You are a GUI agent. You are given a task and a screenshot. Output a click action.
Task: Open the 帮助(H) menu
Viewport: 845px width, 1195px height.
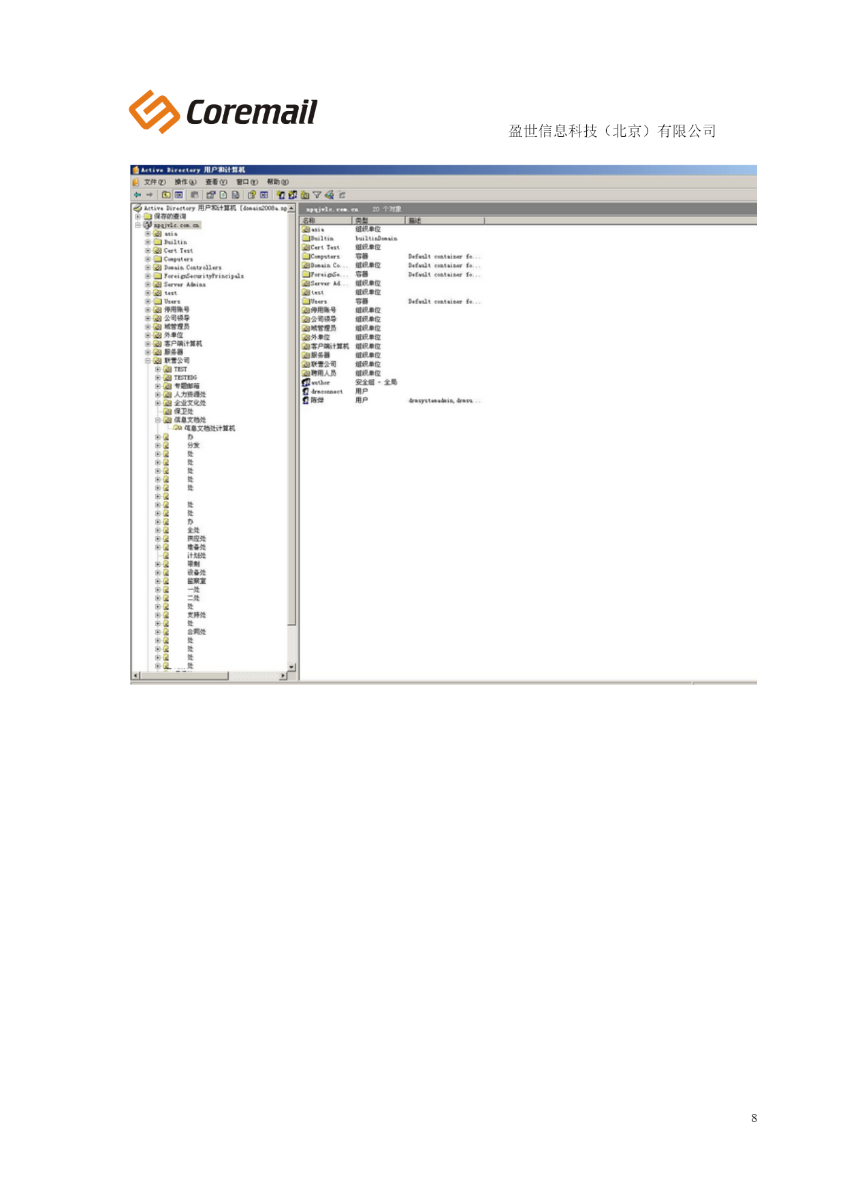click(x=278, y=182)
